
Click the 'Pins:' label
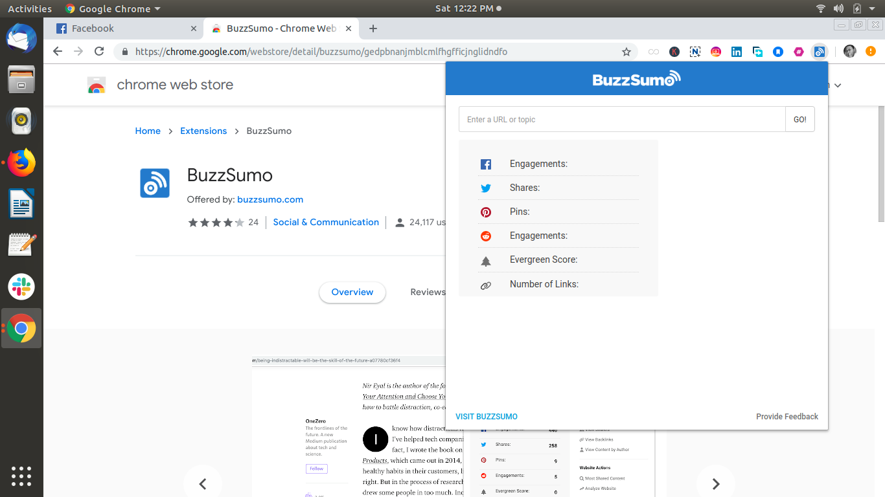coord(520,212)
